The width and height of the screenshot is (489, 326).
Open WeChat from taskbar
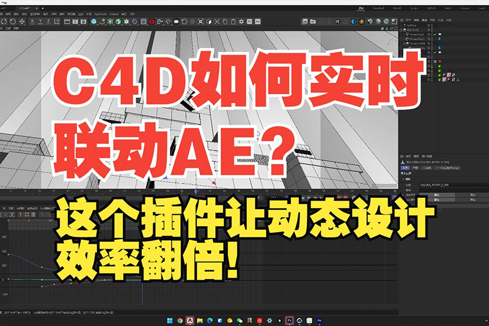click(240, 320)
